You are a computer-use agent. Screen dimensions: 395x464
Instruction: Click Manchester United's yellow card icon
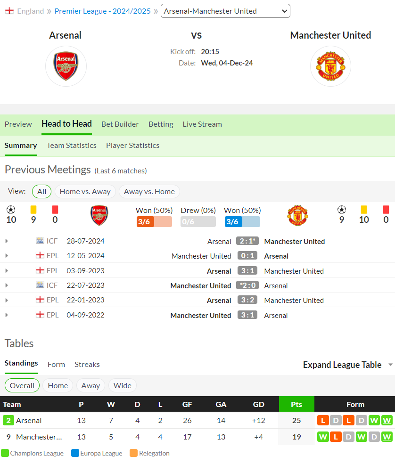[x=363, y=210]
